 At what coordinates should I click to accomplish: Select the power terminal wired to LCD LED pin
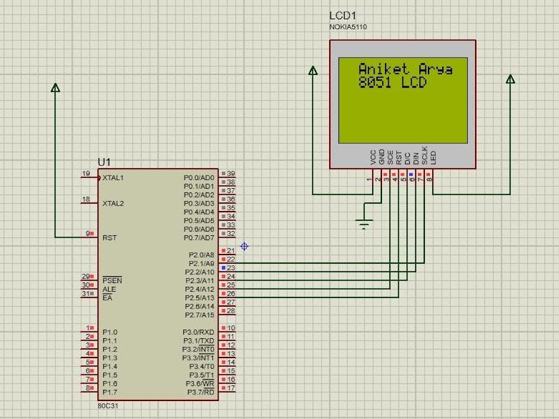tap(510, 79)
